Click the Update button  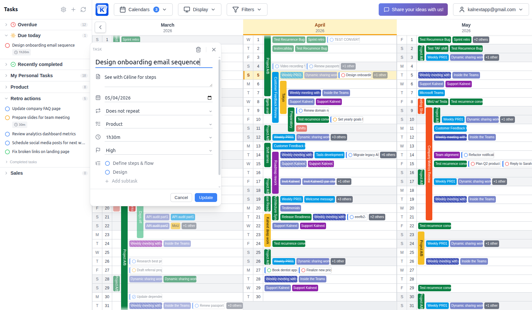pos(206,197)
